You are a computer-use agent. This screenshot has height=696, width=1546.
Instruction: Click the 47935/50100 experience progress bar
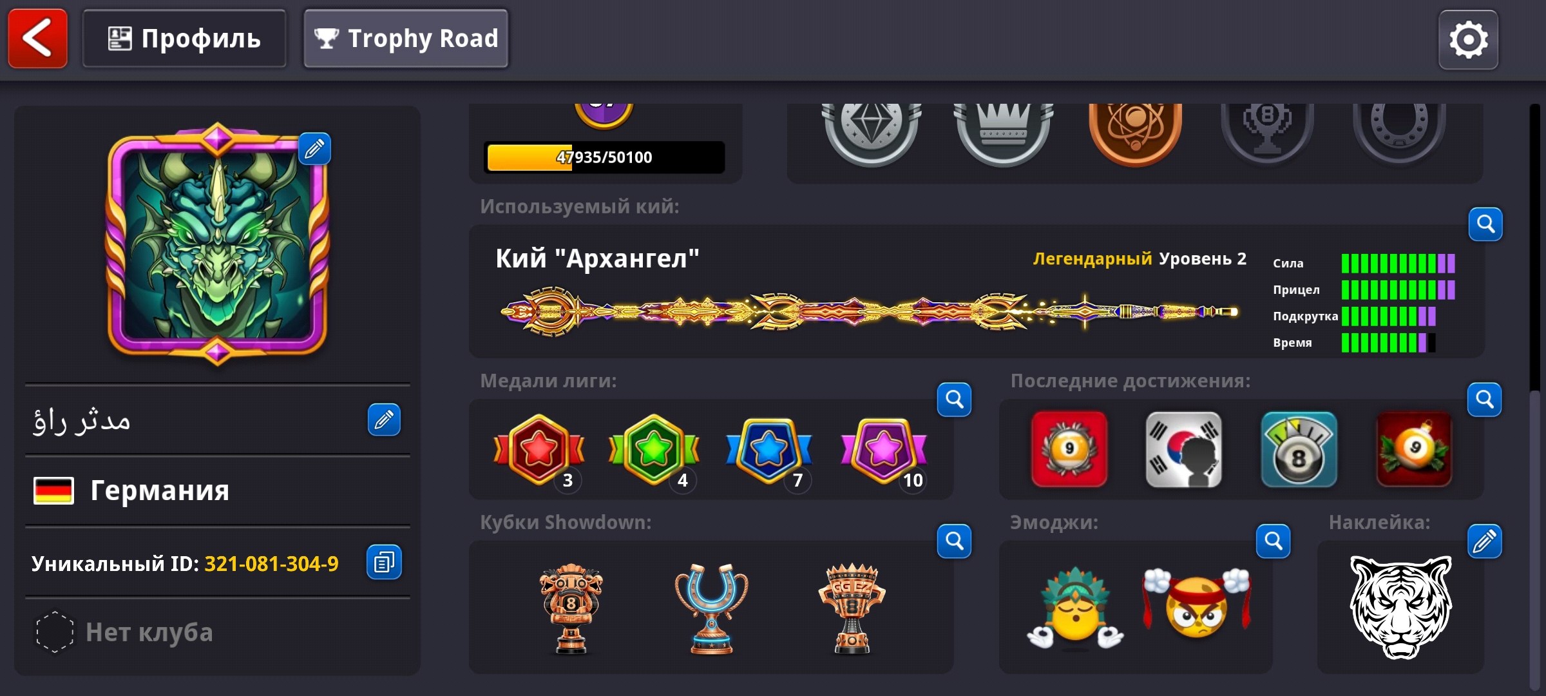[x=604, y=157]
